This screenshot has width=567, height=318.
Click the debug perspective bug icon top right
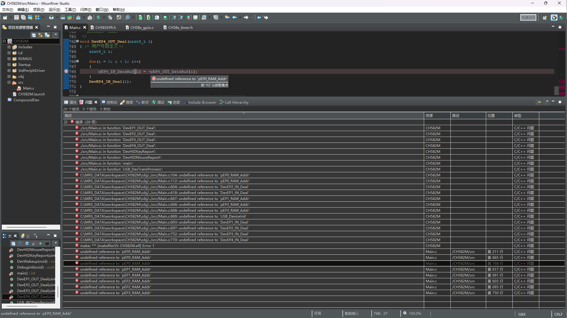(561, 18)
